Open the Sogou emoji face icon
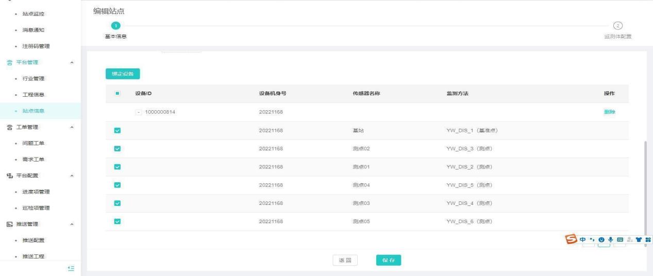This screenshot has height=276, width=653. pos(601,239)
